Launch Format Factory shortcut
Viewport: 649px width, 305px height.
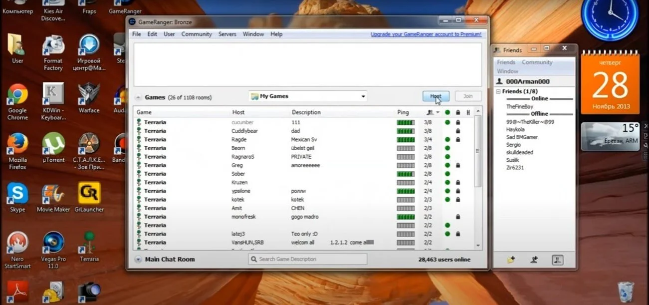(53, 52)
